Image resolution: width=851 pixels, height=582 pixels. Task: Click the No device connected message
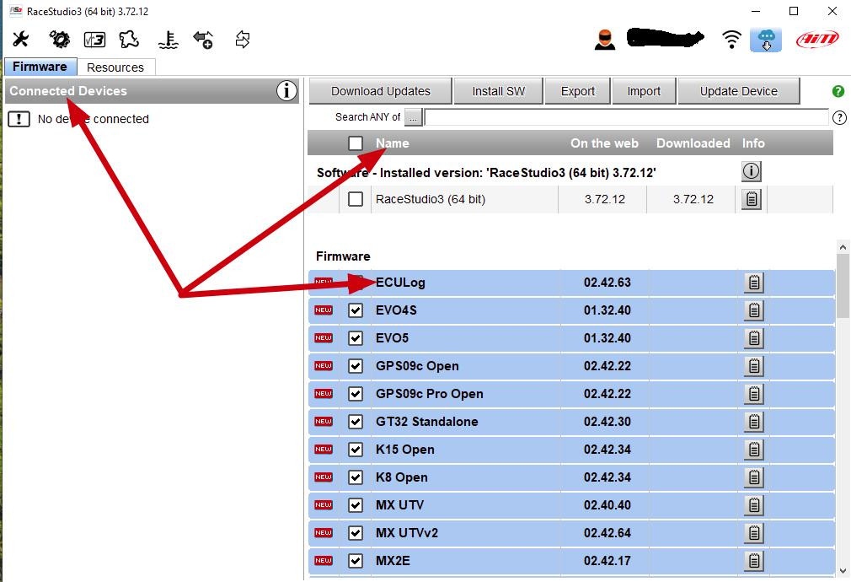click(94, 119)
